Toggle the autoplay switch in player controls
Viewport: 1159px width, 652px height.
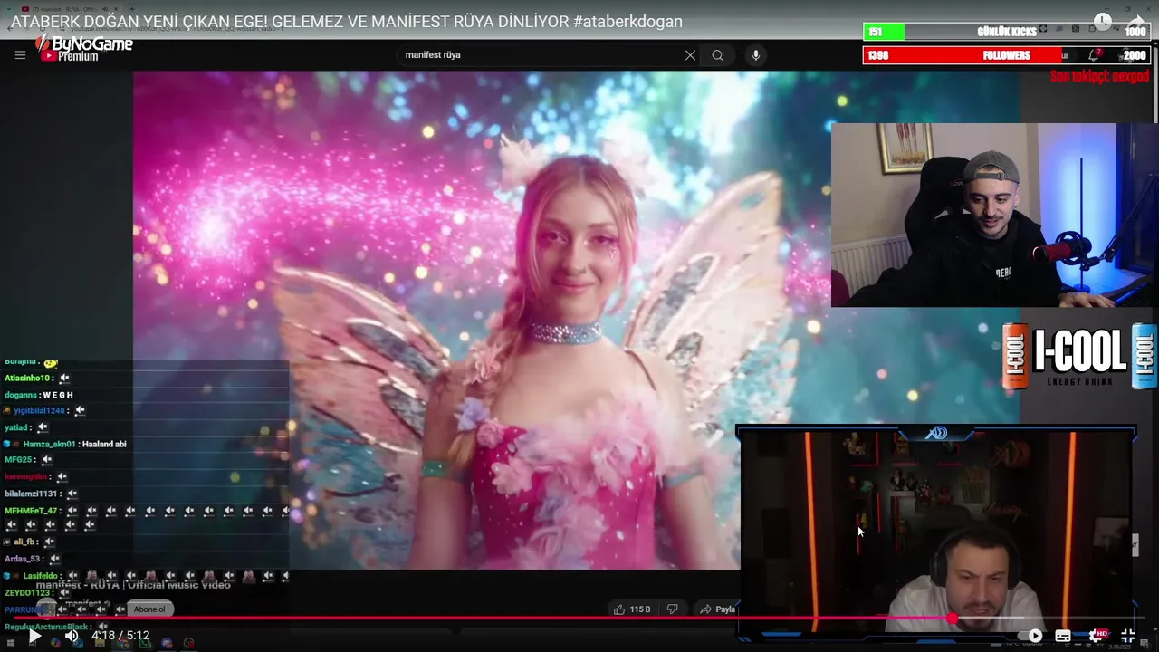click(x=1031, y=636)
